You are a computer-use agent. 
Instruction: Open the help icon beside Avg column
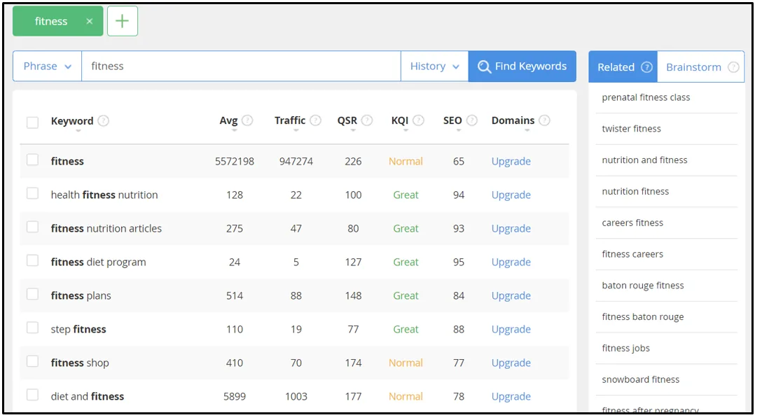click(x=247, y=120)
